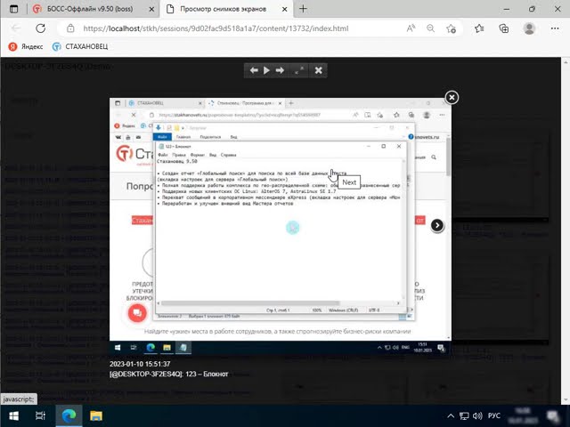Go to previous screenshot in slideshow toolbar
Screen dimensions: 570x427
(254, 70)
